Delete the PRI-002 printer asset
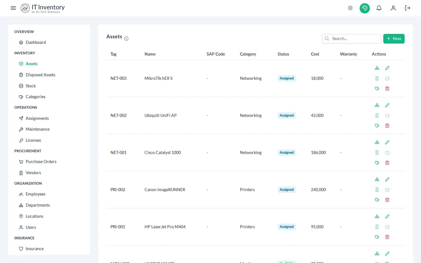Screen dimensions: 421x263 (387, 200)
